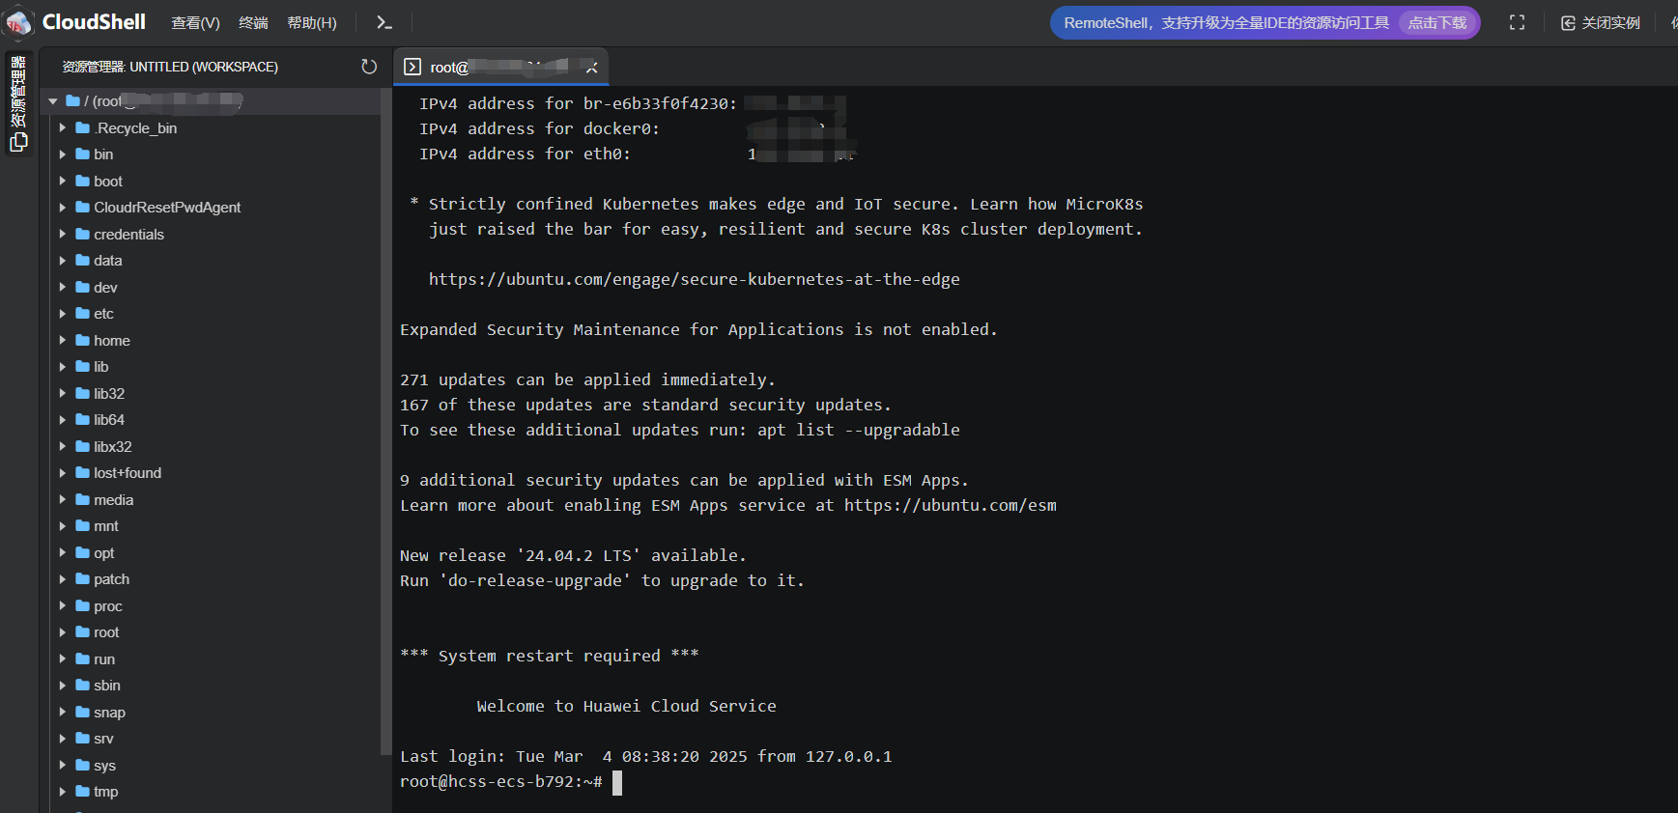The width and height of the screenshot is (1678, 813).
Task: Click the CloudShell logo icon
Action: tap(19, 22)
